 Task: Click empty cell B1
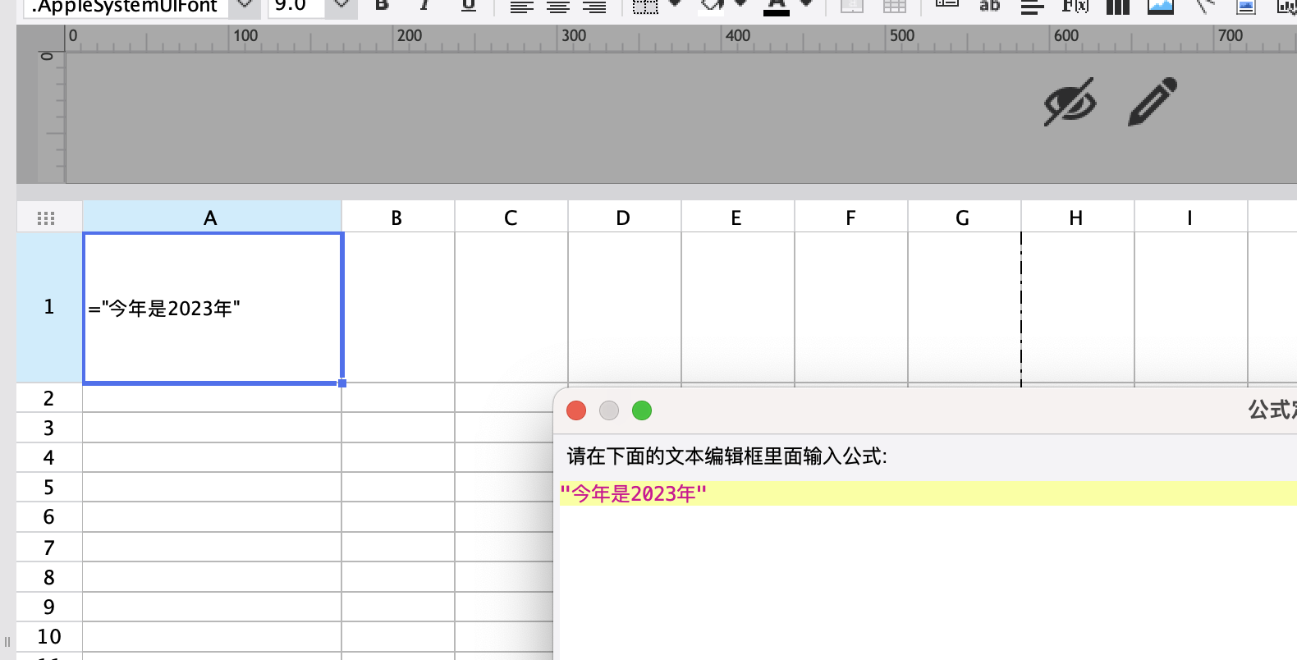click(x=398, y=308)
